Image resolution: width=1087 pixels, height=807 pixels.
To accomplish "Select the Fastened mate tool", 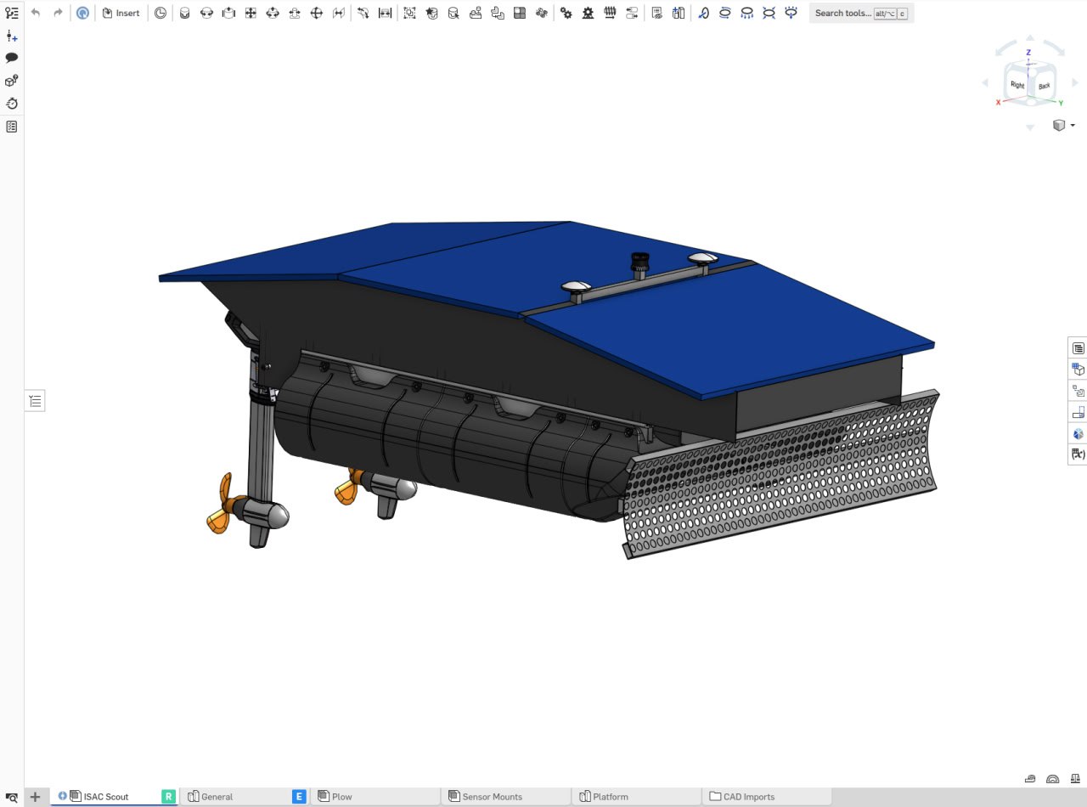I will [184, 13].
